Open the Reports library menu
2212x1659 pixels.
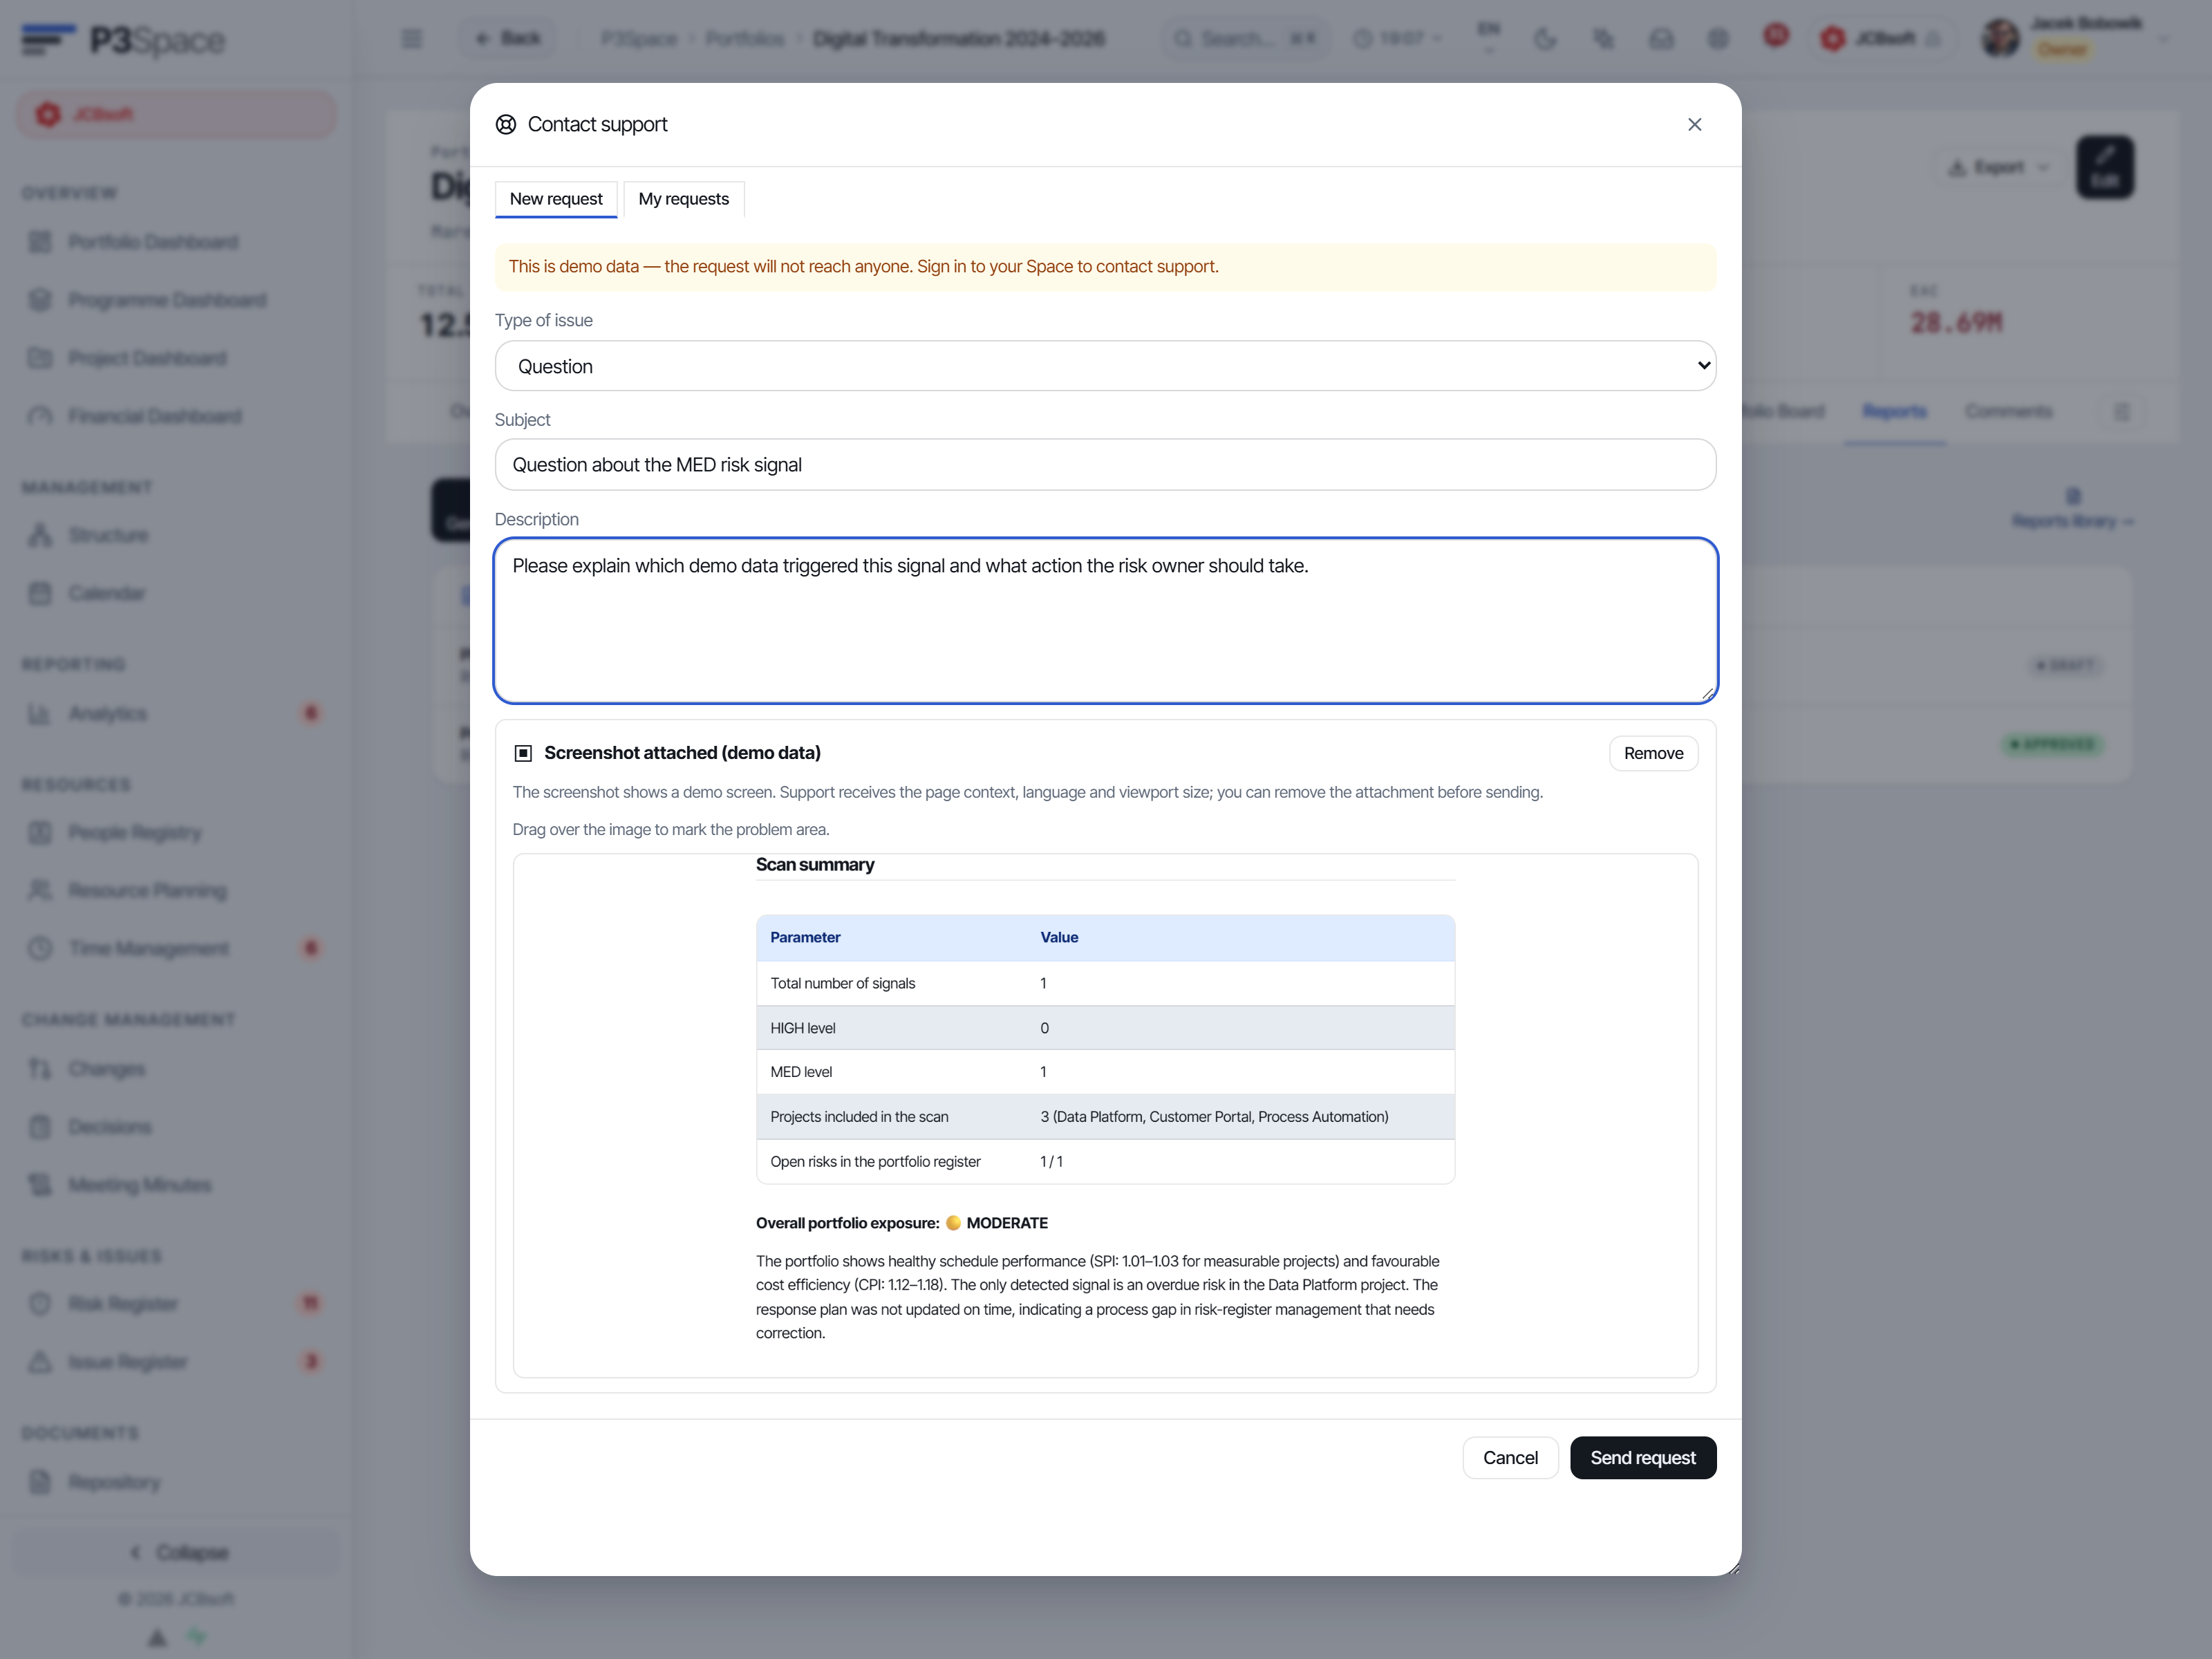(x=2072, y=509)
